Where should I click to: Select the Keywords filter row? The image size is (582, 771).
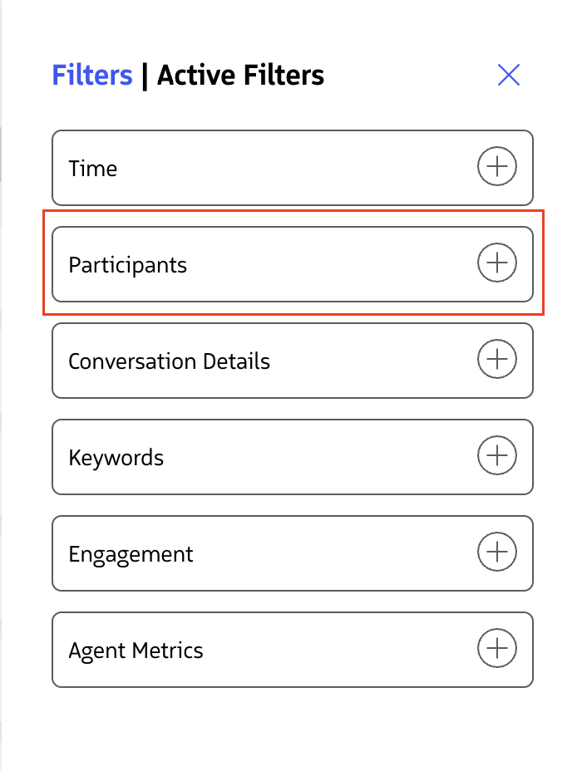[x=292, y=455]
